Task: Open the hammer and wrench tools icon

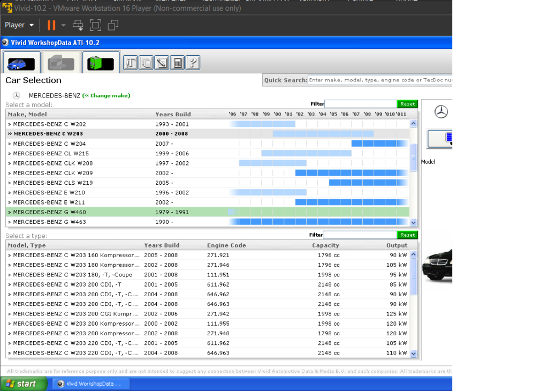Action: (131, 63)
